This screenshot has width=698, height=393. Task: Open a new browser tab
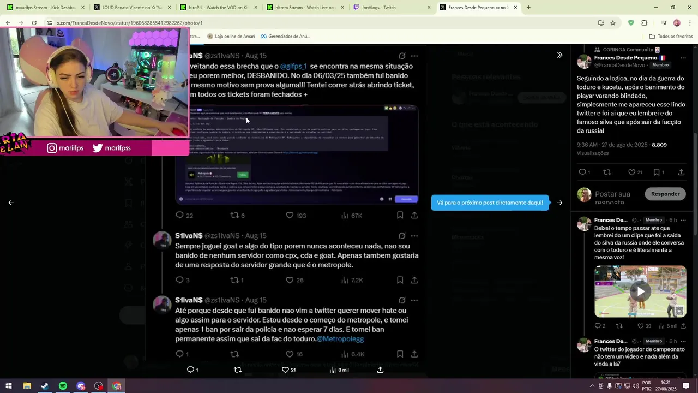528,8
